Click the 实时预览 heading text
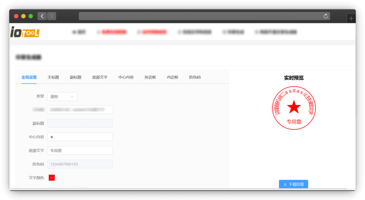This screenshot has width=365, height=200. point(294,78)
